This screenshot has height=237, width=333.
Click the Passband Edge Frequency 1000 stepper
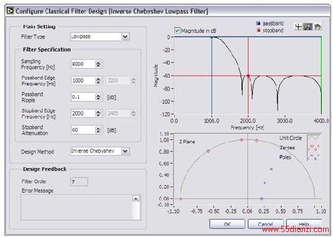(98, 80)
